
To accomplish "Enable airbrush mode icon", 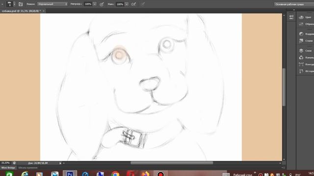I will (133, 4).
